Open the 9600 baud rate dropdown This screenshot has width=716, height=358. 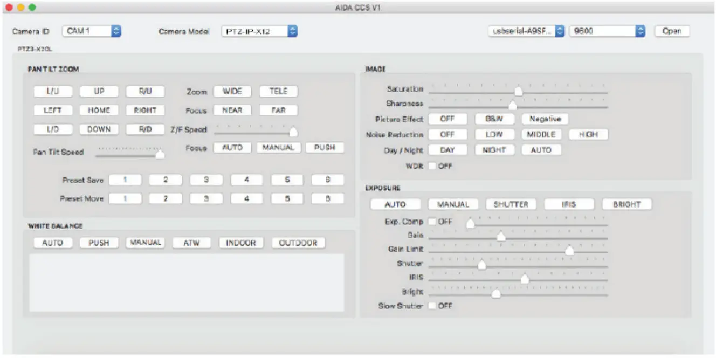[x=607, y=31]
